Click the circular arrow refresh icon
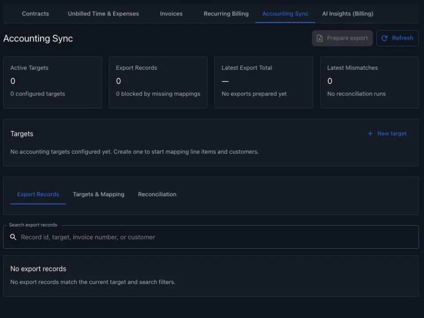The width and height of the screenshot is (424, 318). [384, 38]
